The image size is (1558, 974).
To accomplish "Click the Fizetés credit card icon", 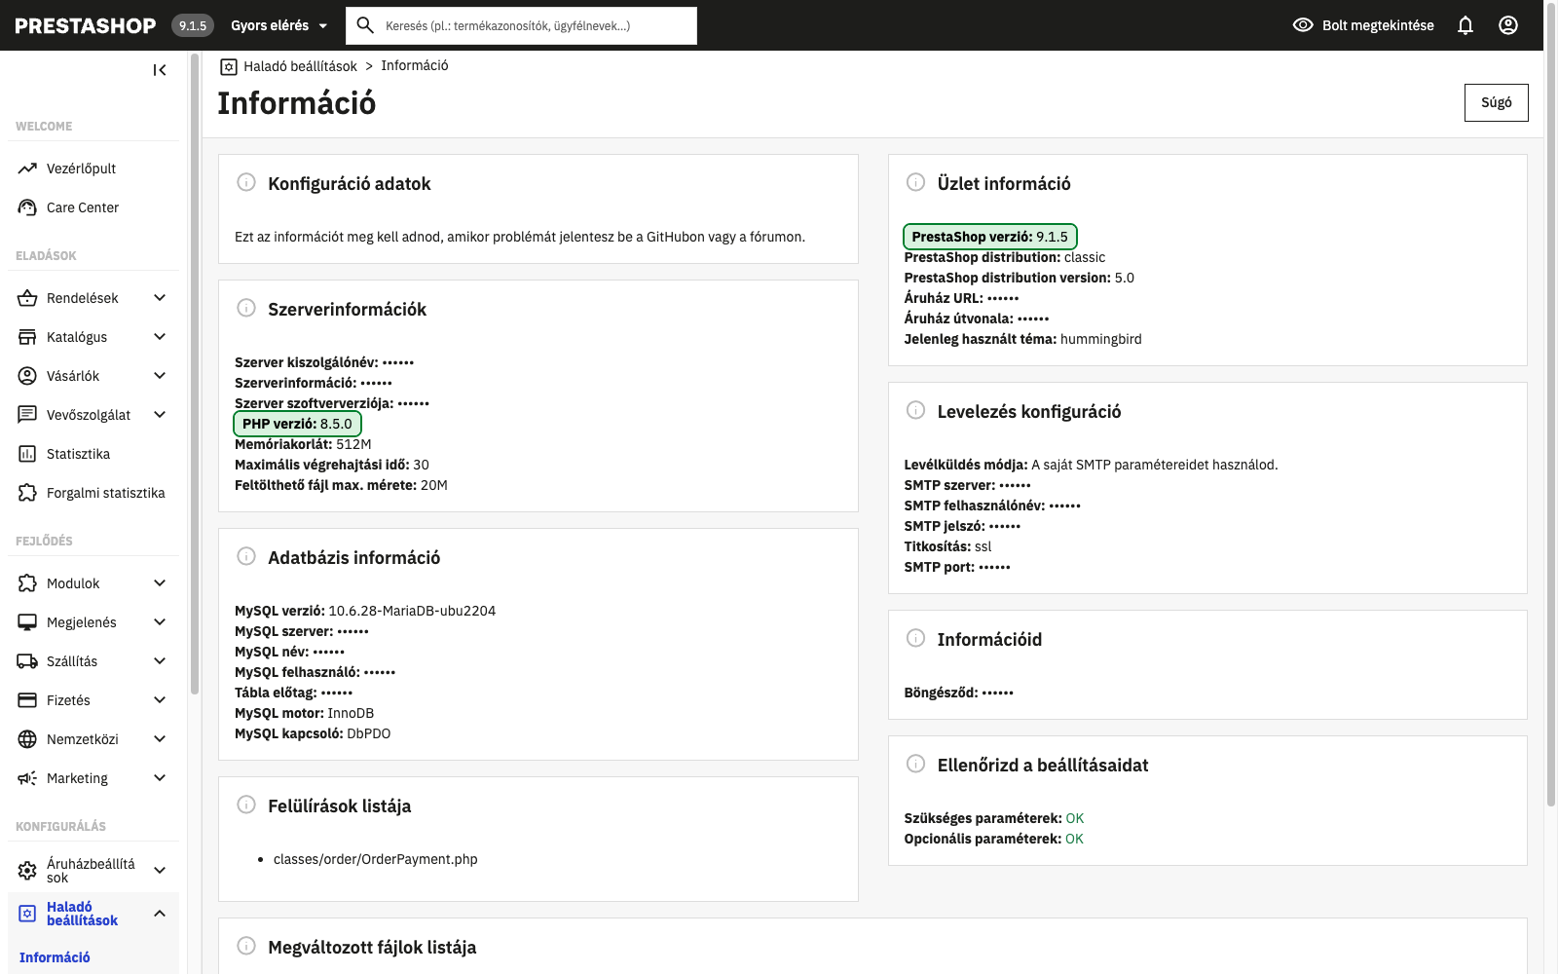I will (27, 700).
